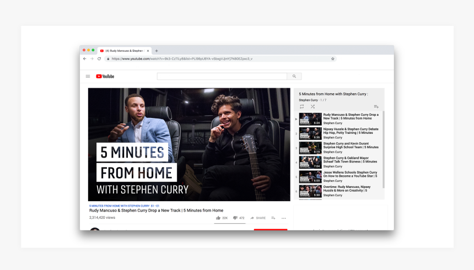
Task: Toggle the playlist loop button
Action: tap(301, 106)
